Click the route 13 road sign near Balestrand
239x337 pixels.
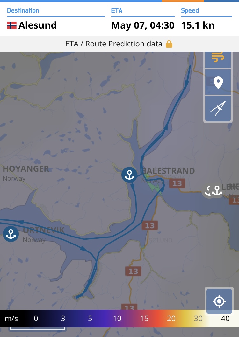(177, 183)
